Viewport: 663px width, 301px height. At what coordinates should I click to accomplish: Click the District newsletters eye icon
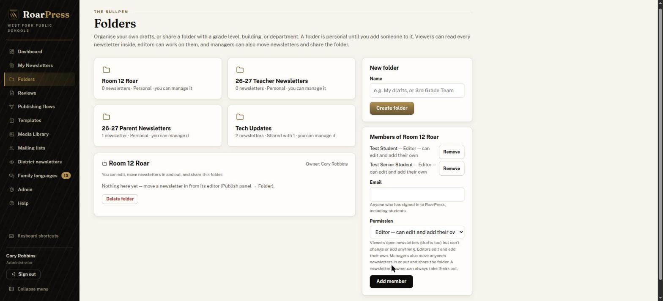click(x=12, y=162)
